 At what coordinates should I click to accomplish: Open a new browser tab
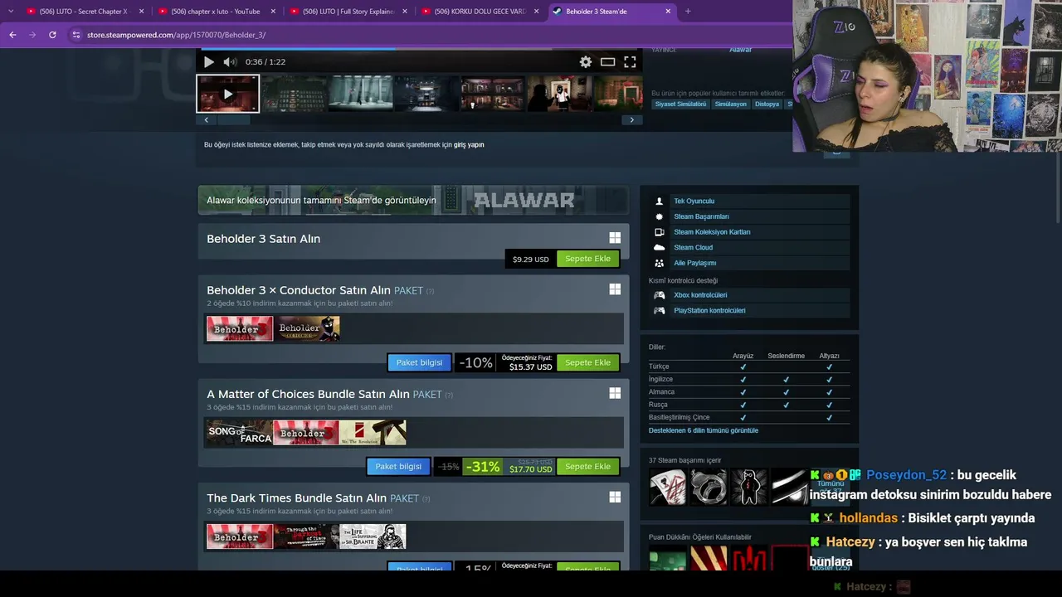pos(688,12)
